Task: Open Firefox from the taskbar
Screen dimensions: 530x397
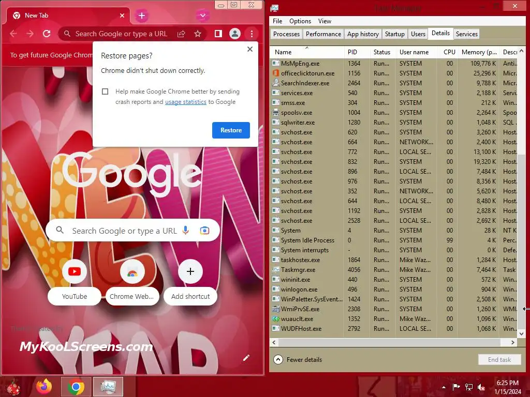Action: (x=45, y=387)
